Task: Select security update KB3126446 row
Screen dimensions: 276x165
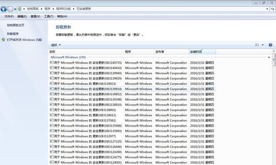Action: [x=132, y=147]
